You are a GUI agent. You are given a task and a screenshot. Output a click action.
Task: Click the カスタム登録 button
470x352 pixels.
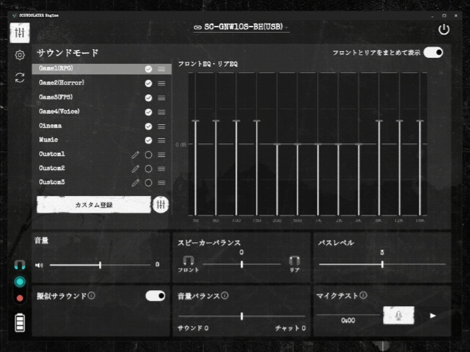pyautogui.click(x=94, y=205)
